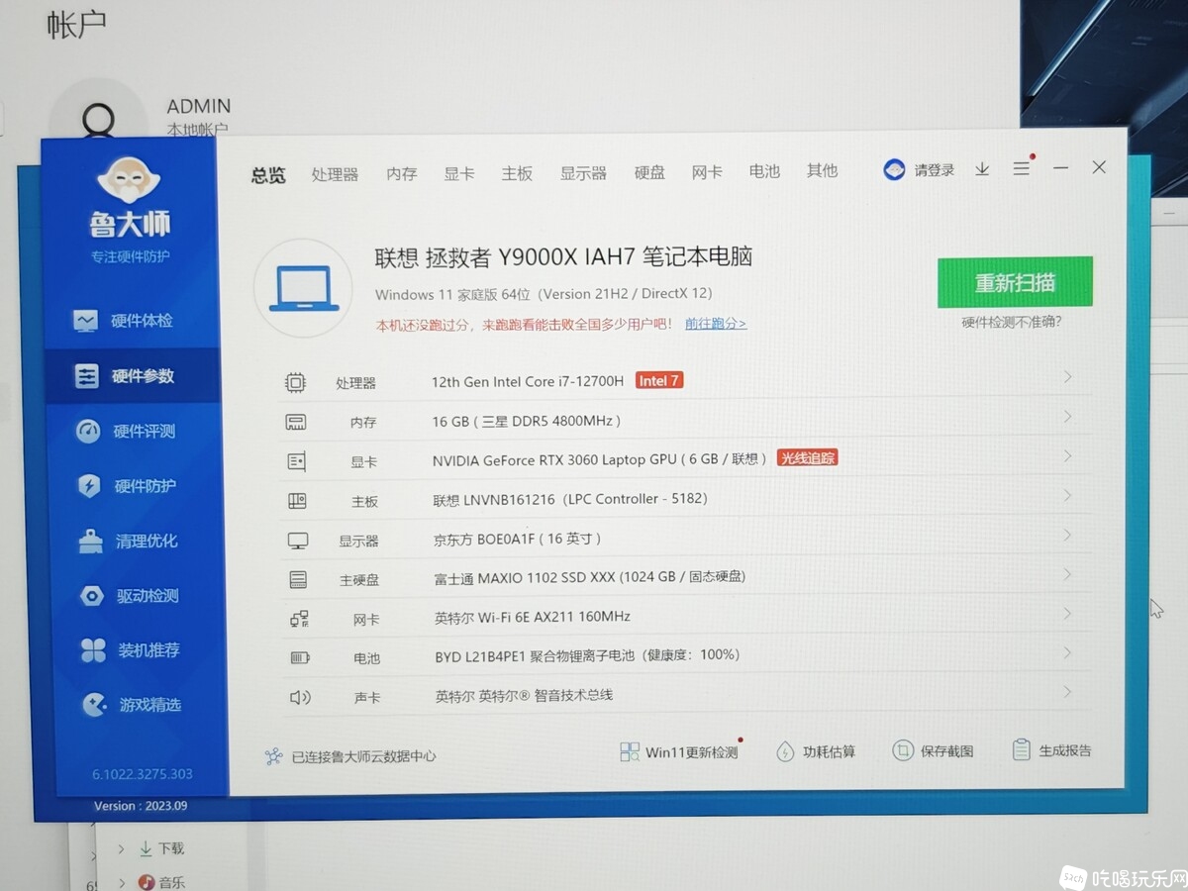The image size is (1188, 891).
Task: Click the 内存 memory icon
Action: click(x=296, y=422)
